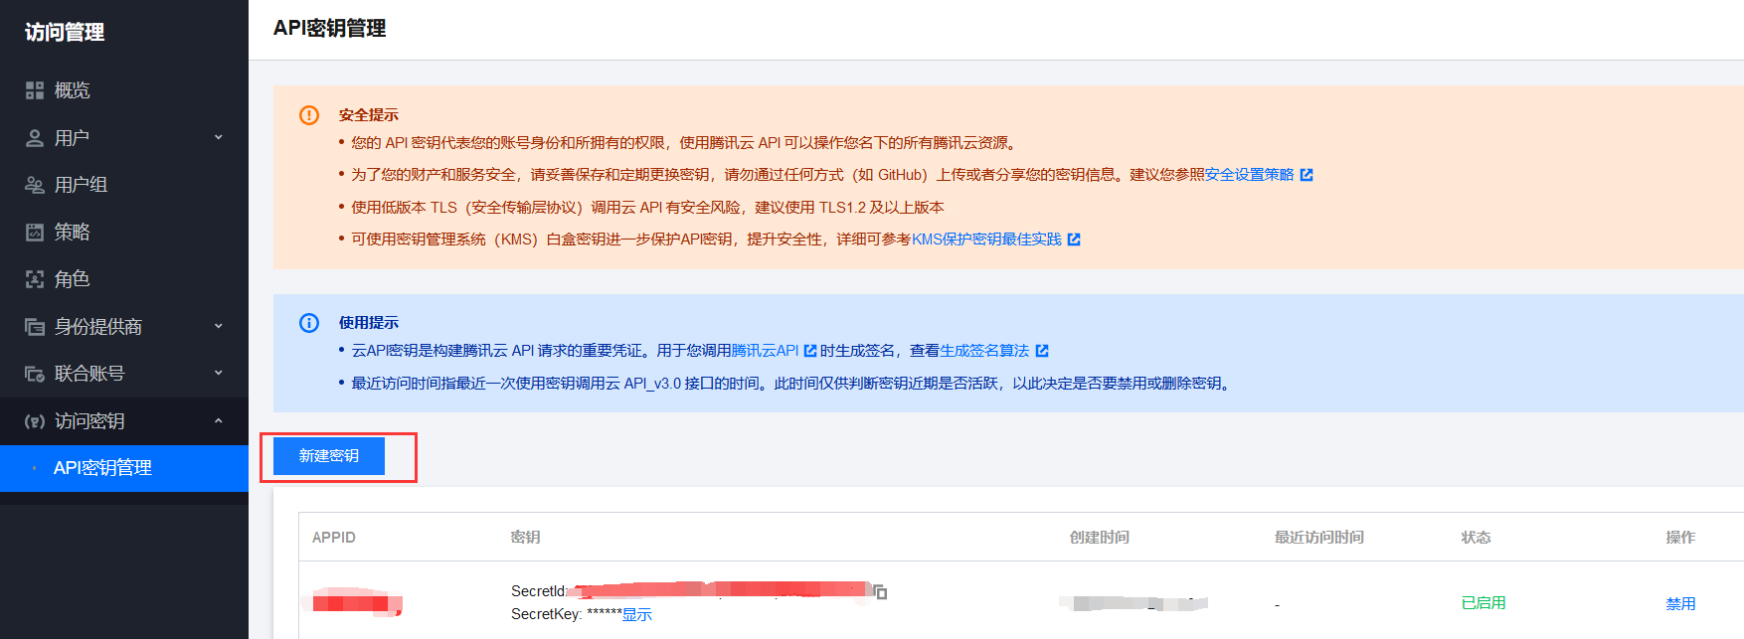The image size is (1744, 639).
Task: Click the 策略 policy icon
Action: (x=35, y=233)
